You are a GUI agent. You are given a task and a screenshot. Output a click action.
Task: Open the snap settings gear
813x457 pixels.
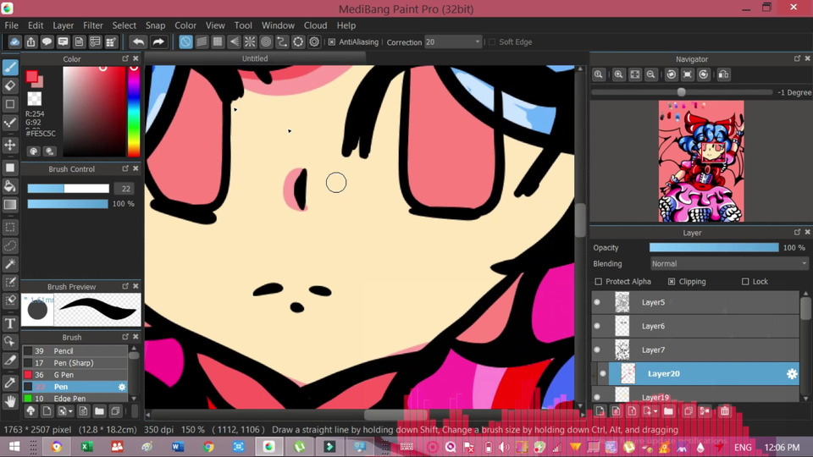[x=314, y=42]
